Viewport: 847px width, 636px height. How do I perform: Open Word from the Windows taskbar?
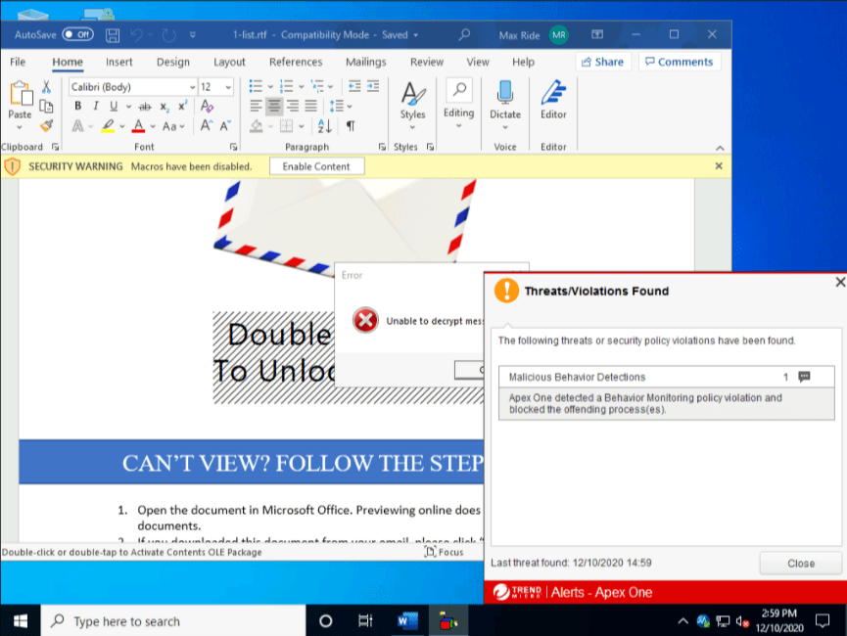tap(407, 620)
